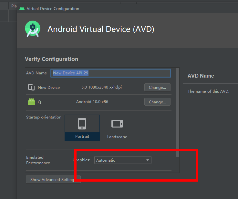The image size is (238, 199).
Task: Open the Graphics Automatic dropdown
Action: point(123,160)
